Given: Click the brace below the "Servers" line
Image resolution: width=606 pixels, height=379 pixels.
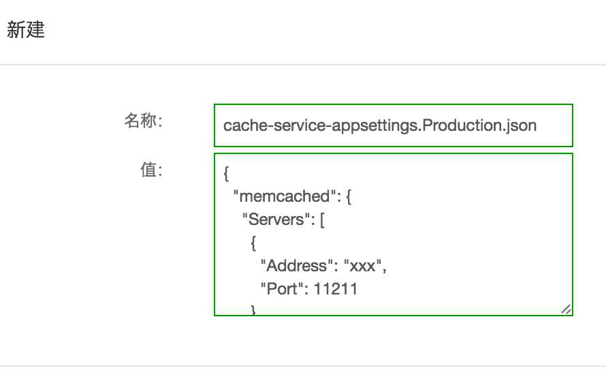Looking at the screenshot, I should (253, 243).
